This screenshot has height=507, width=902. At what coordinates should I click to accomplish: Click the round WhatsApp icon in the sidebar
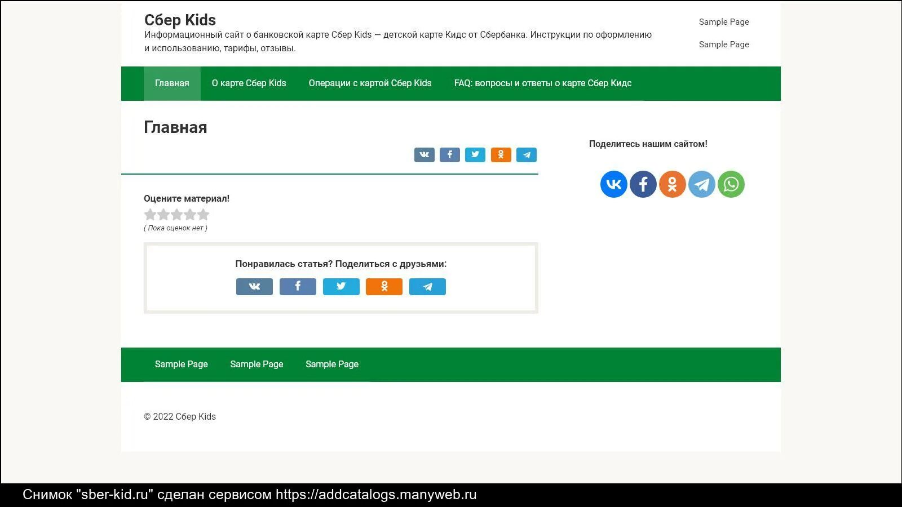[731, 184]
